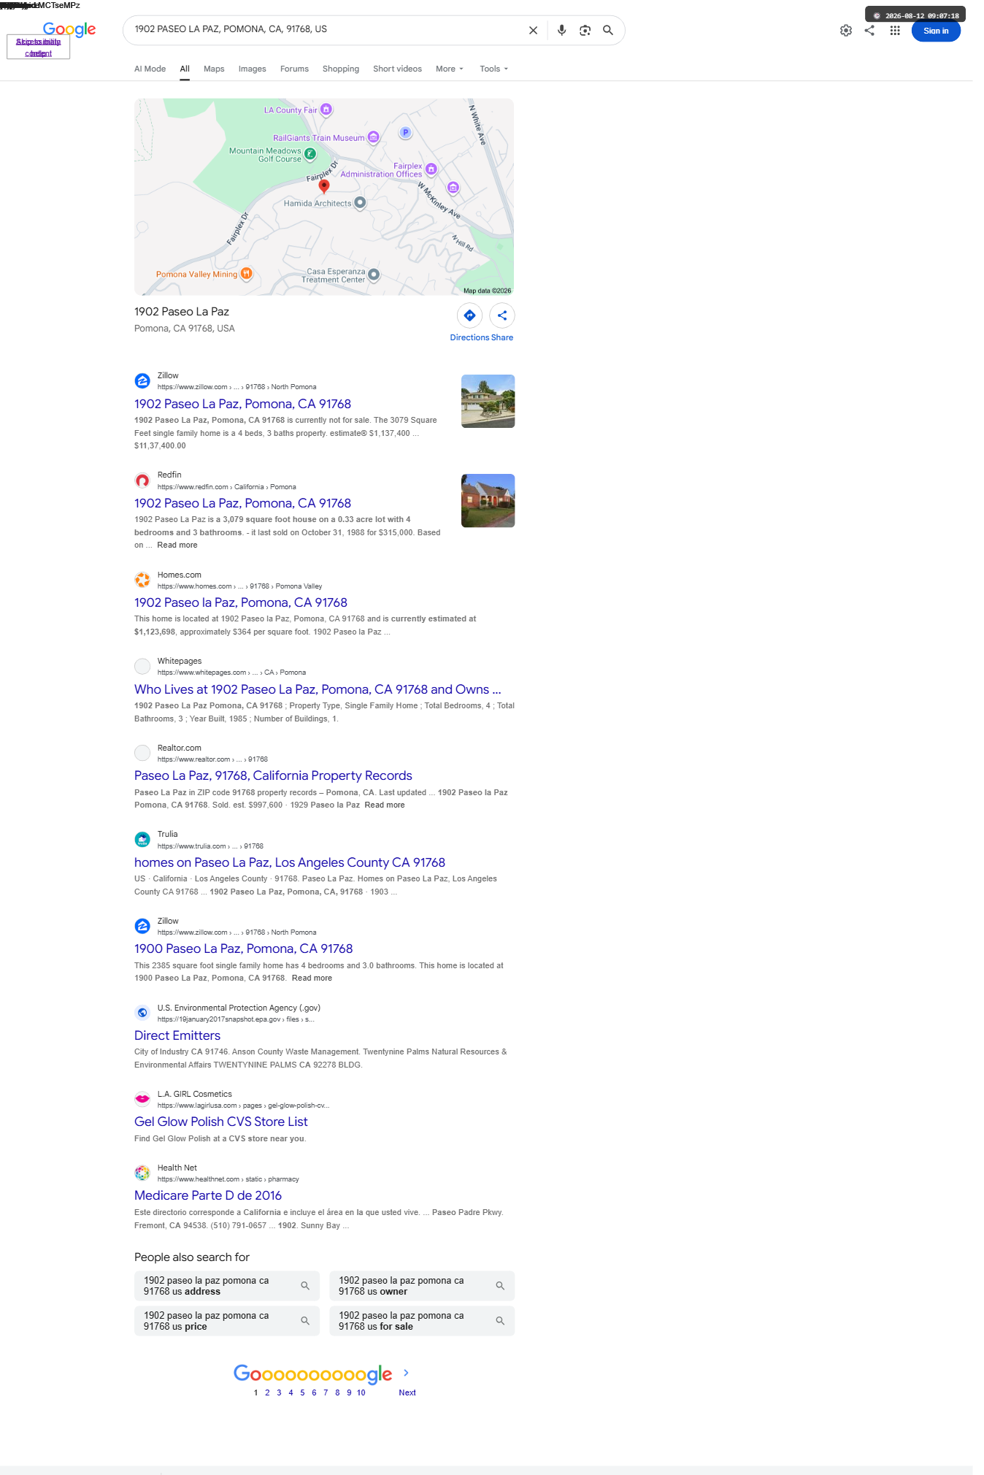Click the Mountain Meadows Golf Course pin
The image size is (984, 1475).
(x=310, y=154)
